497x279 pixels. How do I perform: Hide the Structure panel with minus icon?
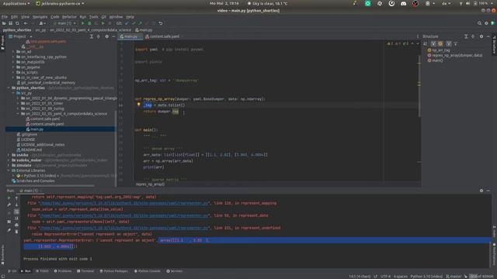pyautogui.click(x=488, y=36)
